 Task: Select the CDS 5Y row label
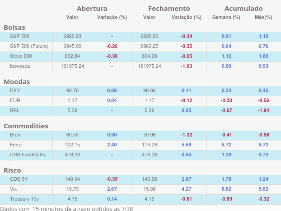19,179
